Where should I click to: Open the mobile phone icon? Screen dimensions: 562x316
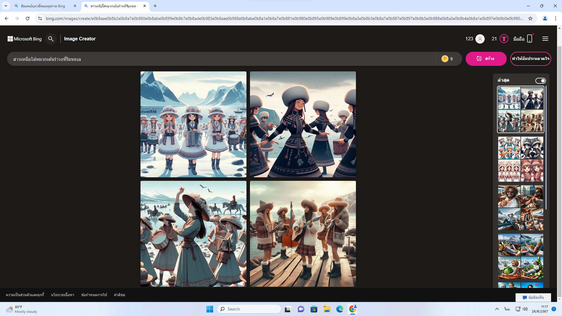pos(530,39)
